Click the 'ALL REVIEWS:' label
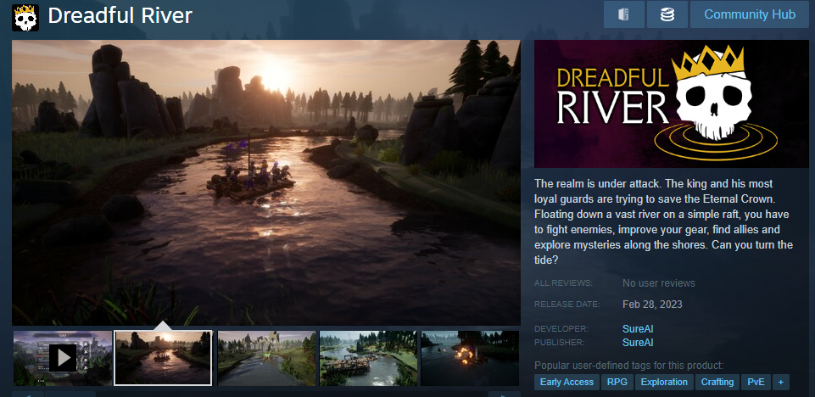Screen dimensions: 815x397 tap(563, 283)
